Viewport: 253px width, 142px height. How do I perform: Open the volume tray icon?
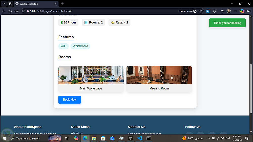coord(222,138)
